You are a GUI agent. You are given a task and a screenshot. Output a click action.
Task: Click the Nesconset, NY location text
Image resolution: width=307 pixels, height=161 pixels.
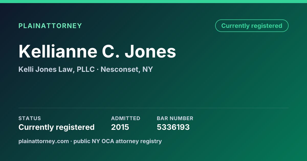(x=127, y=70)
